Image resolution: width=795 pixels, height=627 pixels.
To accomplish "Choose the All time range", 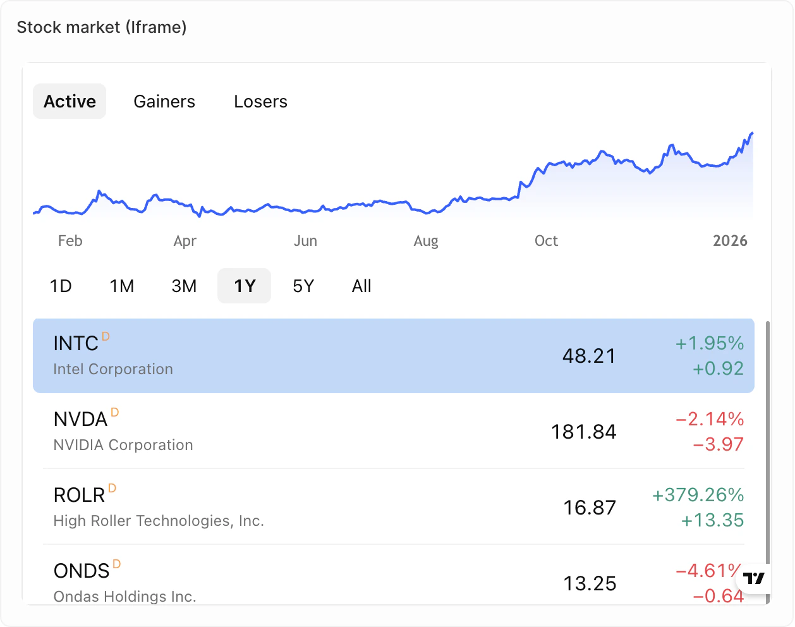I will coord(361,286).
